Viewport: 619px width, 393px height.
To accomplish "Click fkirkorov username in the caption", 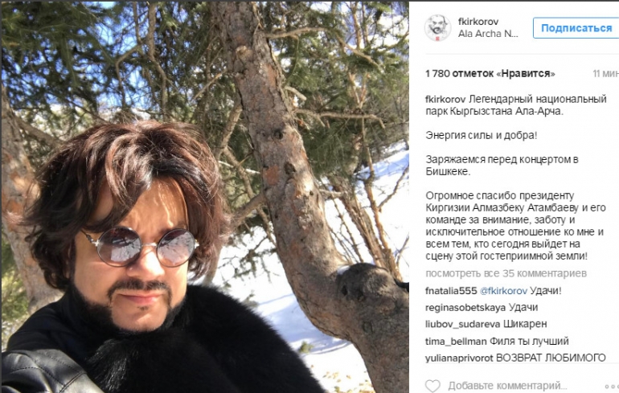I will tap(445, 99).
